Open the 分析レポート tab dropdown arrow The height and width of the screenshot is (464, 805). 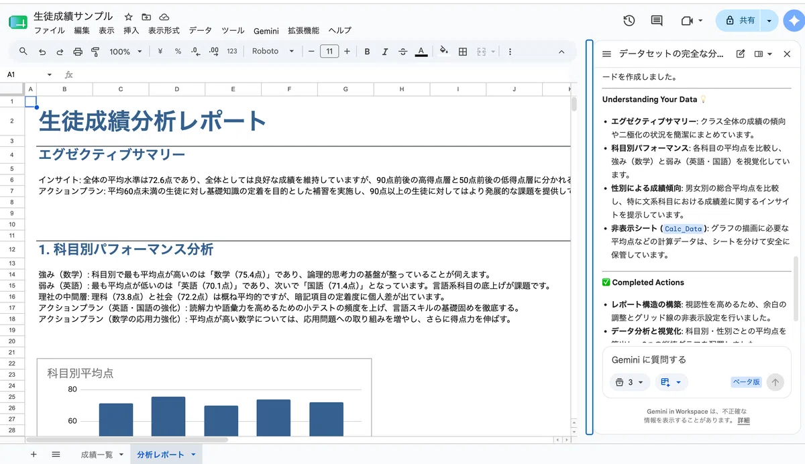[194, 455]
